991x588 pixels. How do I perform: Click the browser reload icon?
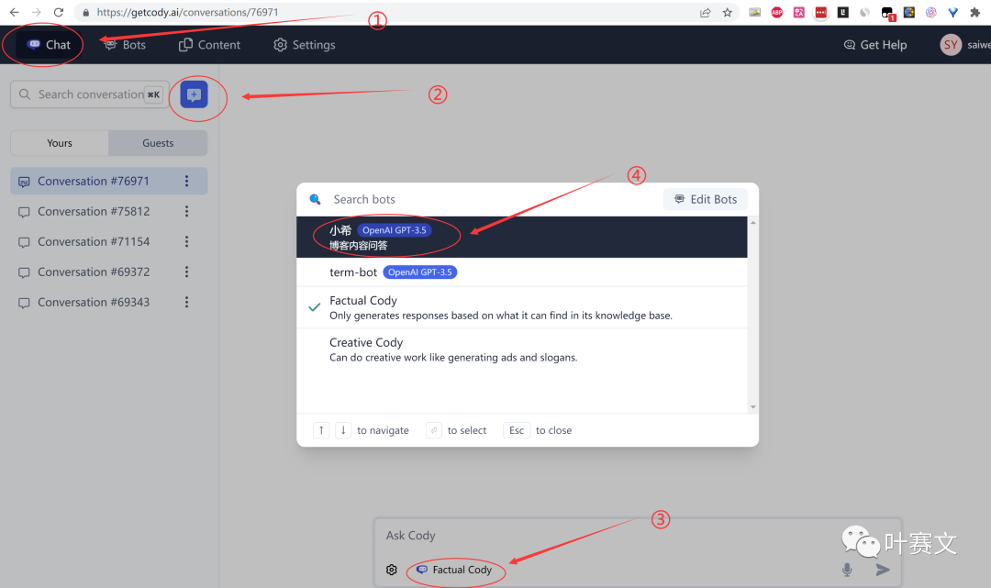pyautogui.click(x=59, y=13)
